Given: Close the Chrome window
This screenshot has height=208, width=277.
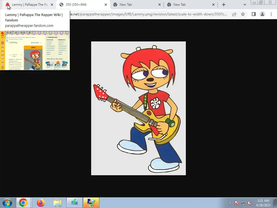Looking at the screenshot, I should 270,2.
